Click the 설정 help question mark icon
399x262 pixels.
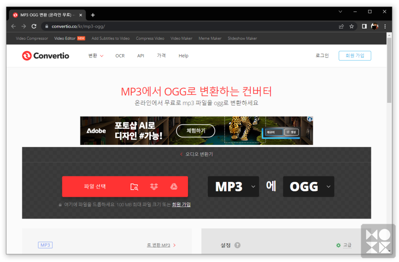(237, 245)
